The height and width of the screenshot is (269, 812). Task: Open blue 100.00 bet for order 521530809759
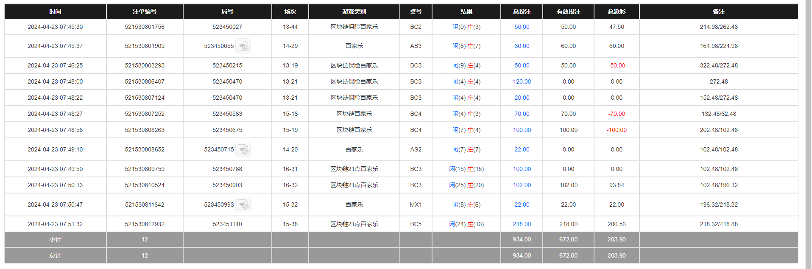522,169
